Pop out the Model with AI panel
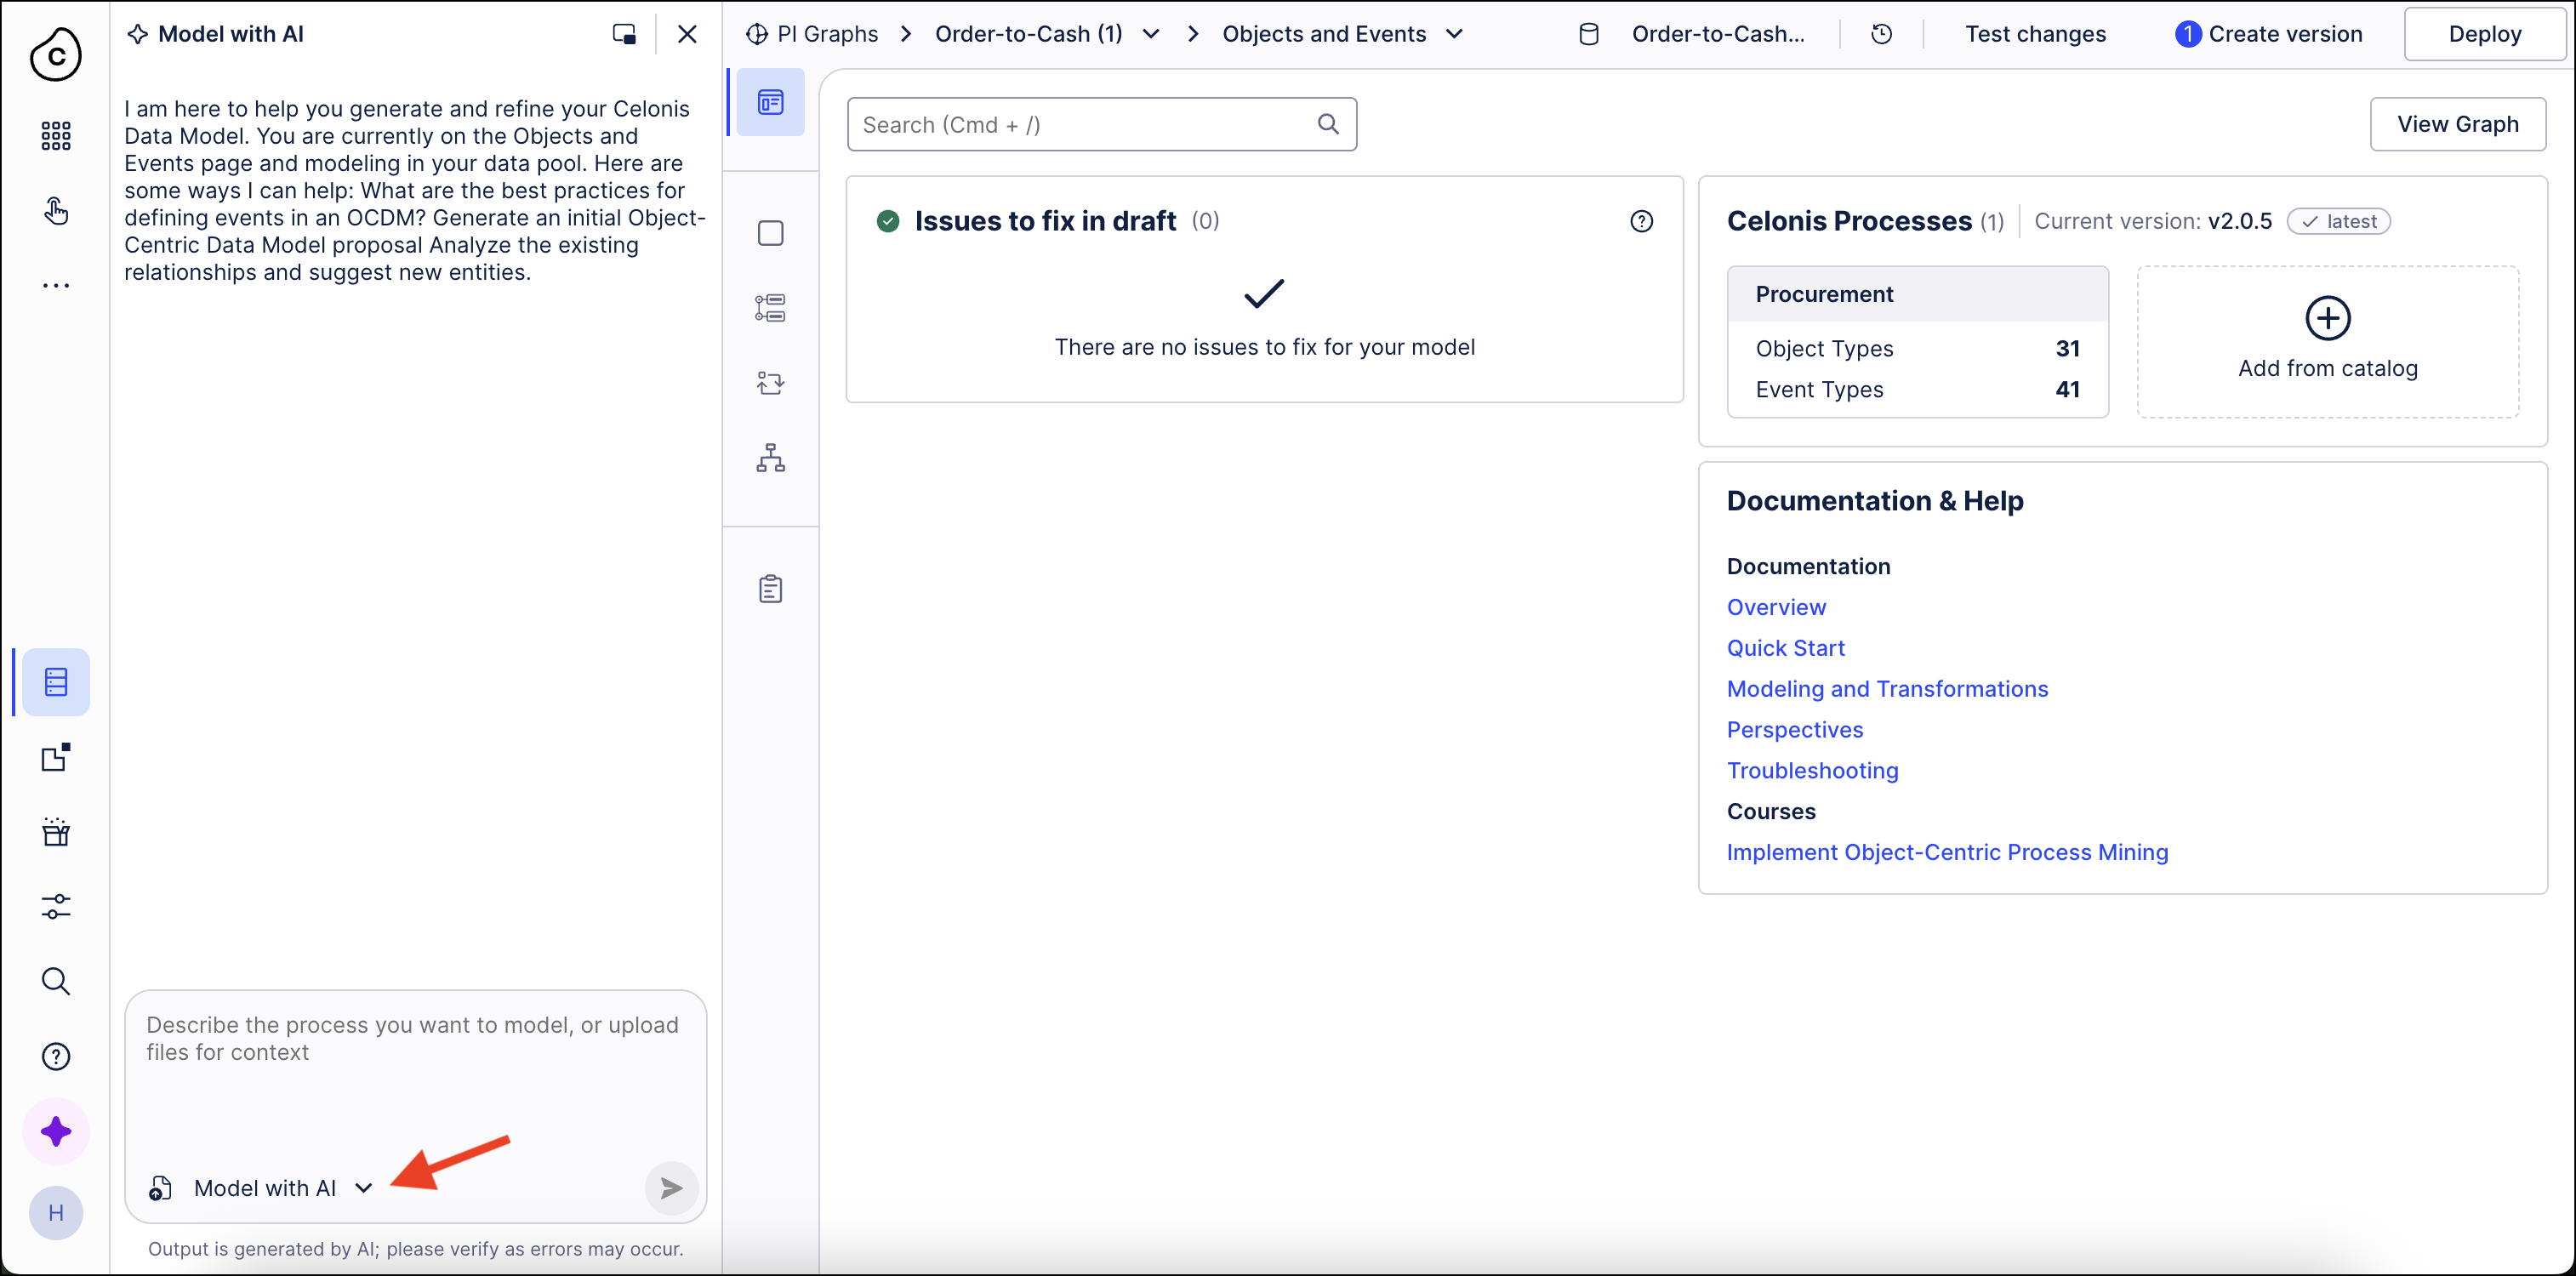 (624, 34)
